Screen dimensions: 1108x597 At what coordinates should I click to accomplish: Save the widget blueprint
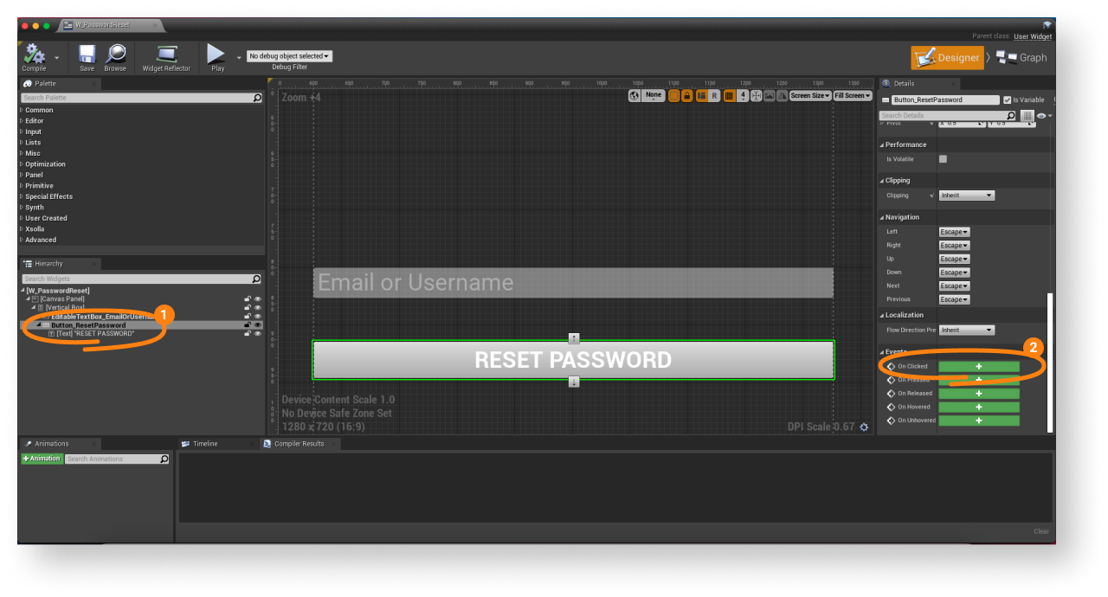[x=87, y=56]
